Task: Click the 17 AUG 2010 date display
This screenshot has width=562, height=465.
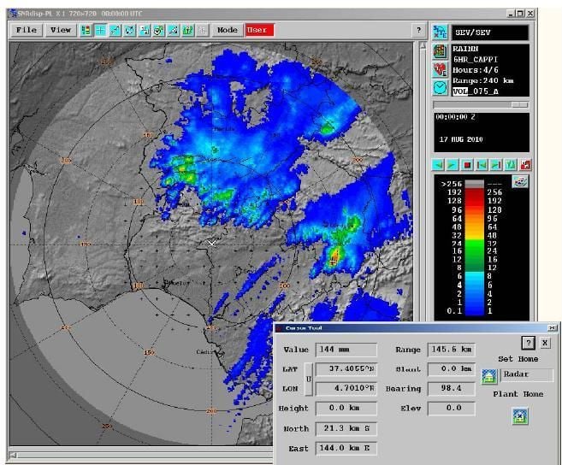Action: click(461, 139)
